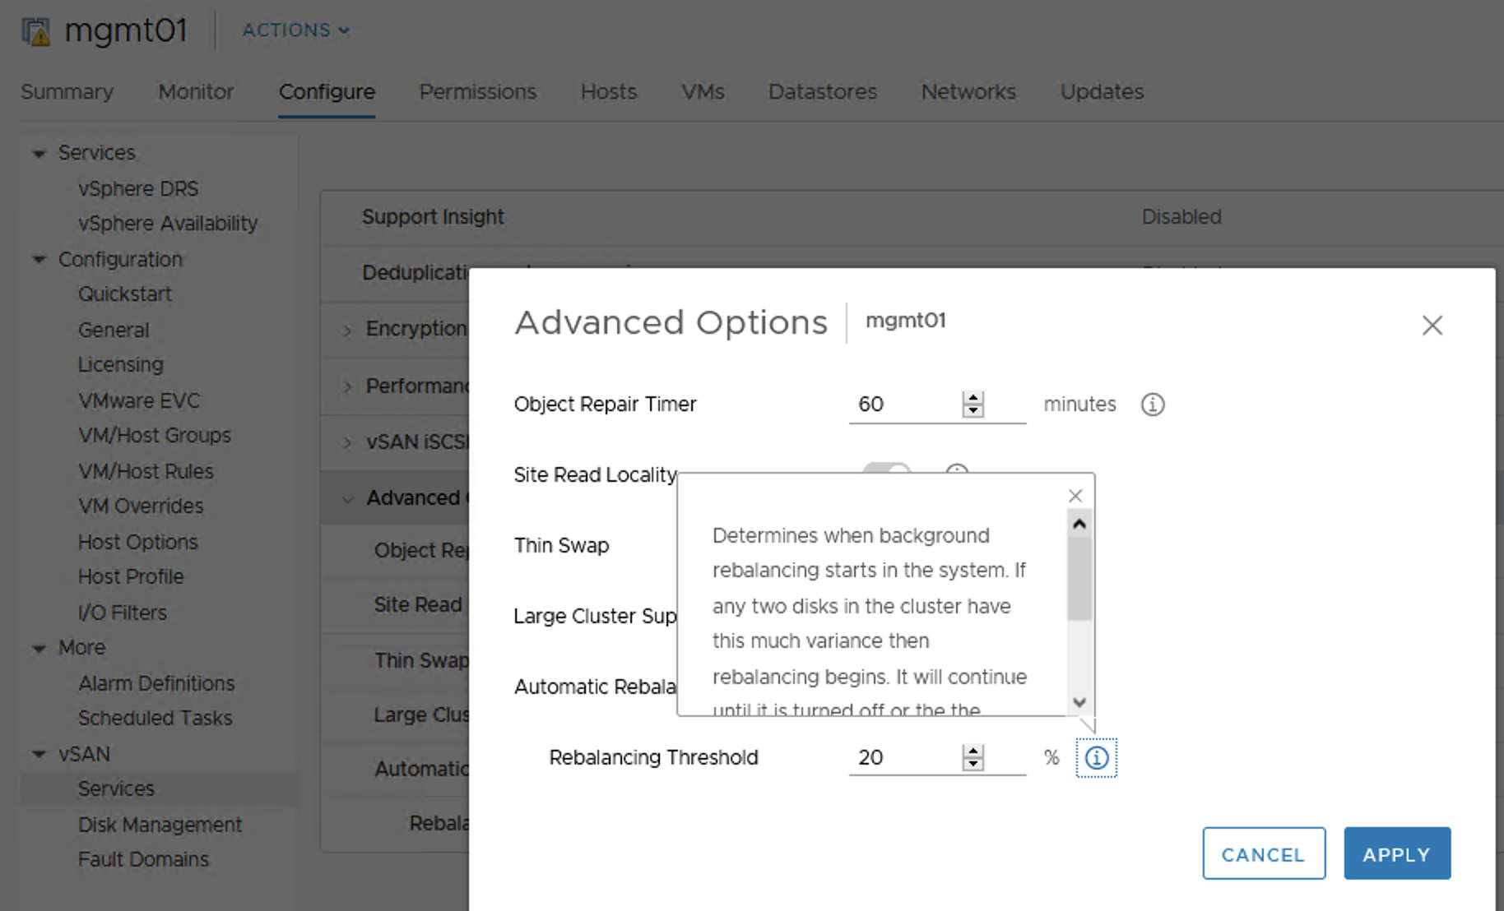This screenshot has height=911, width=1504.
Task: Expand the Encryption row chevron
Action: click(x=347, y=331)
